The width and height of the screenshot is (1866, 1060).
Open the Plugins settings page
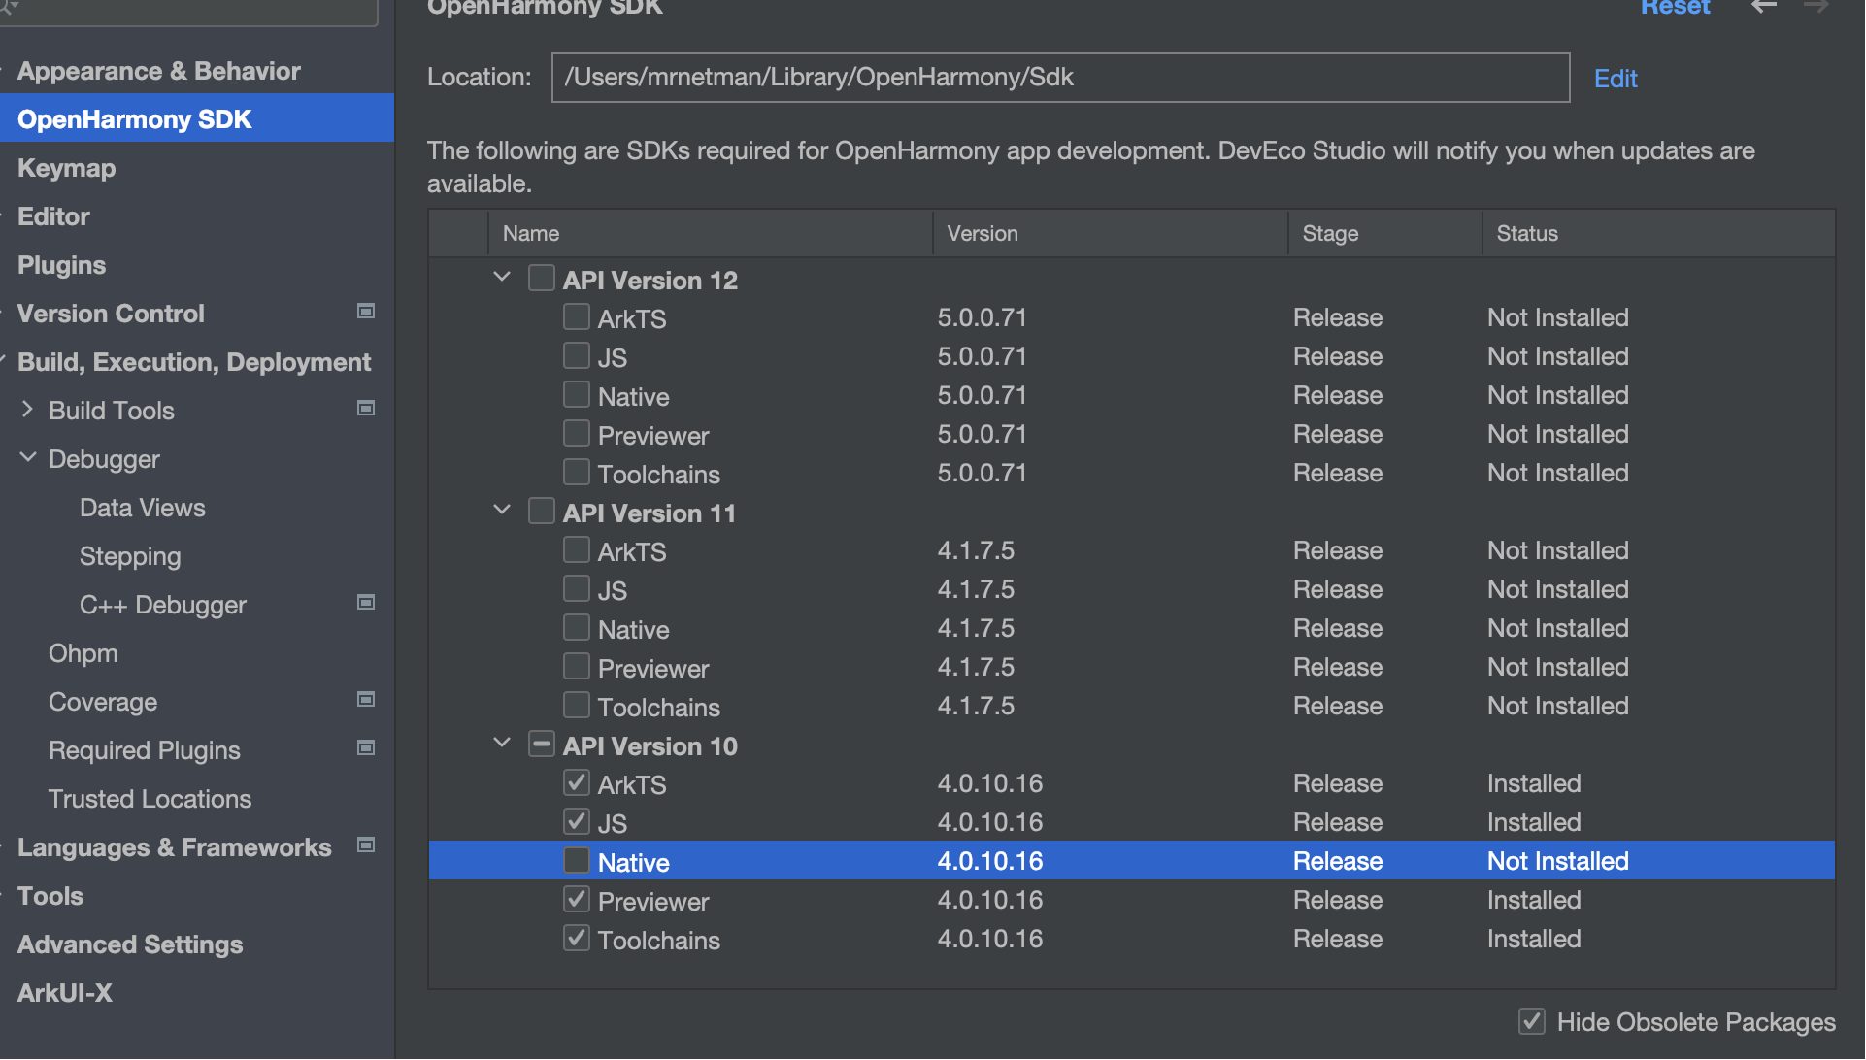coord(61,265)
